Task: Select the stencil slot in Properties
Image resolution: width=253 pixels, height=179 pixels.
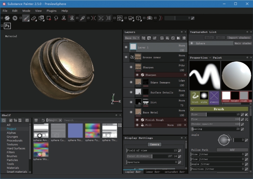Action: tap(214, 97)
